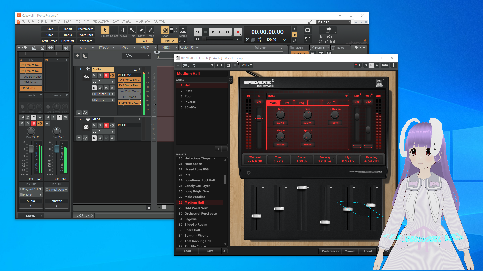Screen dimensions: 483x271
Task: Open the ファイル(F) menu
Action: pos(28,22)
